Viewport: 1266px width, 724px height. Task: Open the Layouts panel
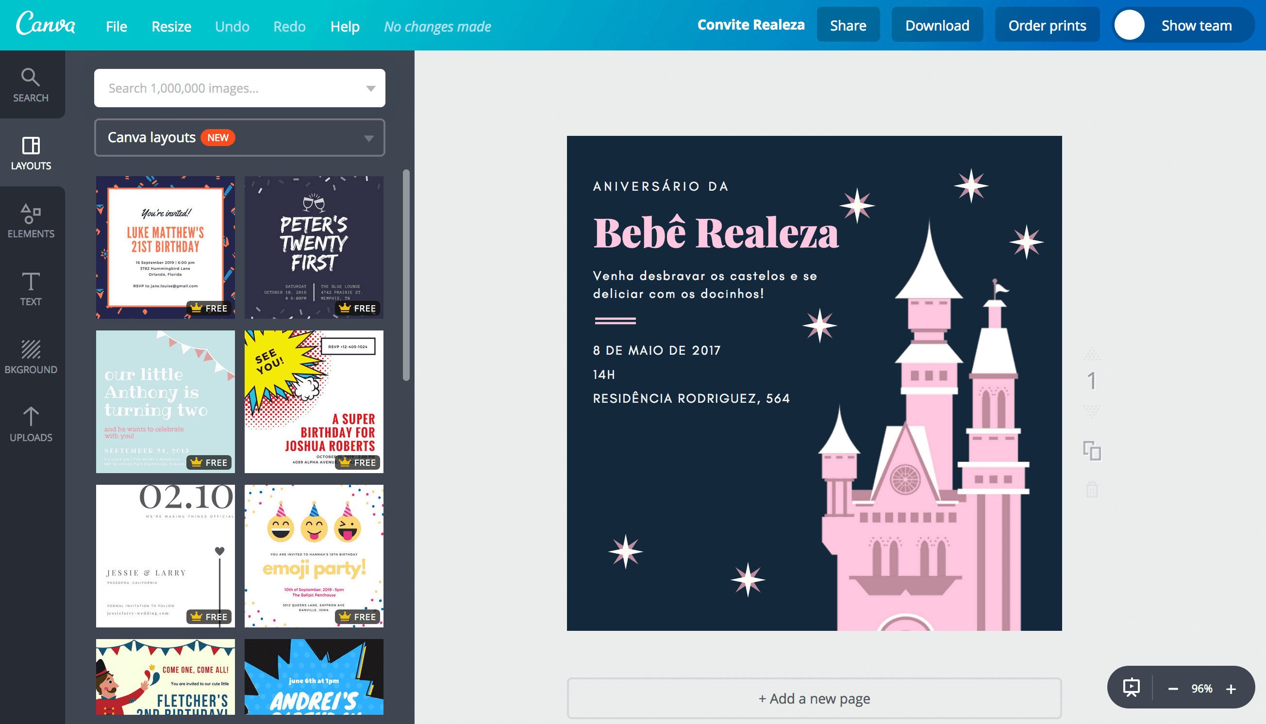tap(31, 153)
